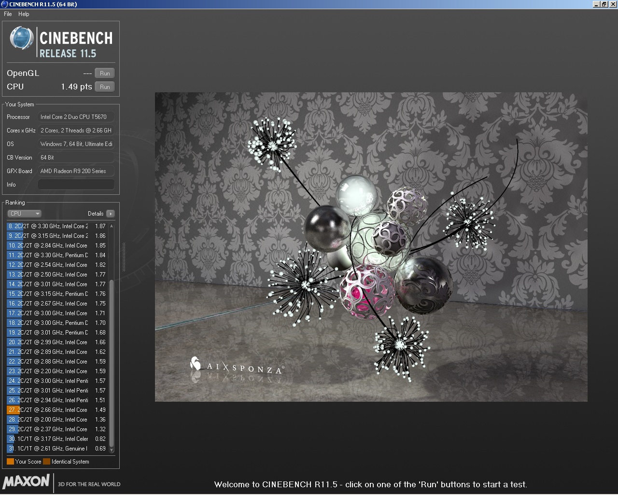
Task: Click the Cinebench title bar app icon
Action: coord(4,4)
